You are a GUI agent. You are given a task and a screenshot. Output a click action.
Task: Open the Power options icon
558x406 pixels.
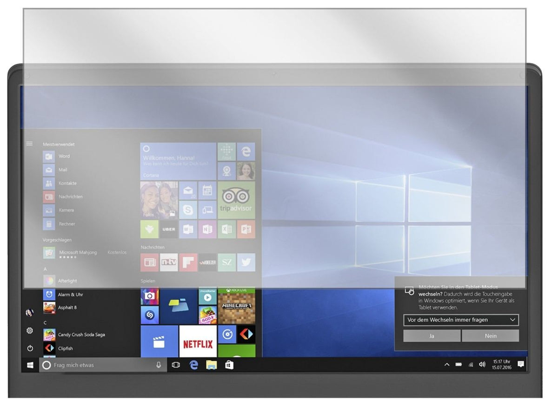click(x=30, y=348)
